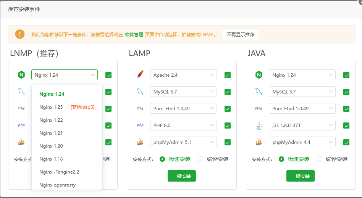Click the orange warning exclamation icon
This screenshot has width=362, height=198.
tap(20, 34)
